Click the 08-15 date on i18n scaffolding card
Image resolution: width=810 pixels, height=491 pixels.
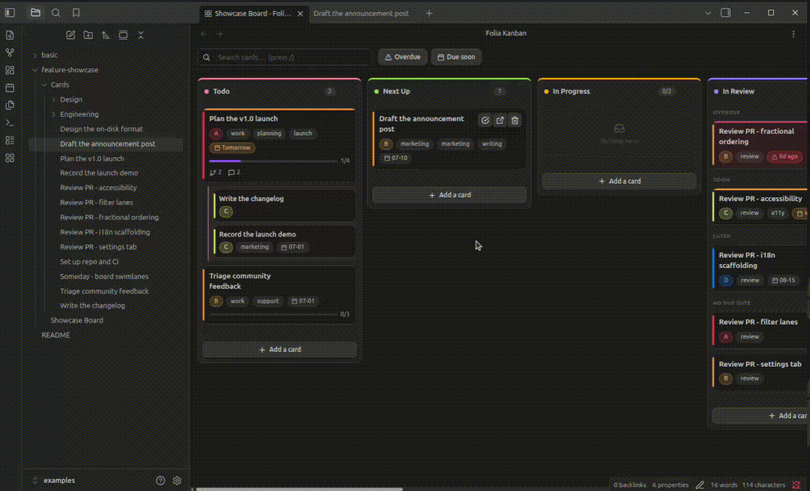coord(783,280)
